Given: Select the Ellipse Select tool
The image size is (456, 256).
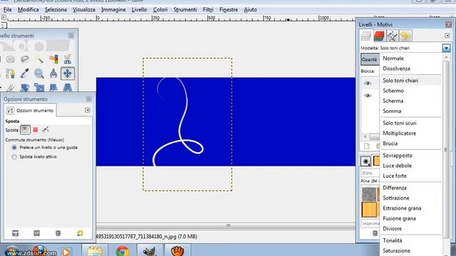Looking at the screenshot, I should (x=11, y=59).
